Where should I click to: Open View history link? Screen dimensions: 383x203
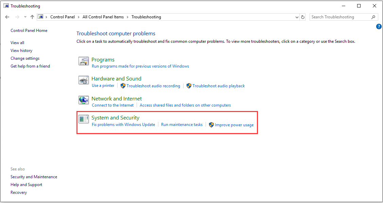coord(21,51)
